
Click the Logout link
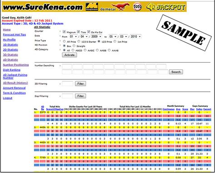[8, 98]
